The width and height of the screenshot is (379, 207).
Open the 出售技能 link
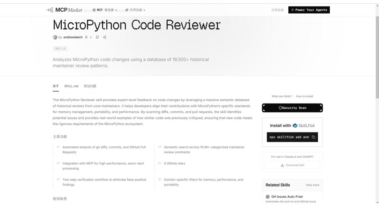click(x=277, y=10)
